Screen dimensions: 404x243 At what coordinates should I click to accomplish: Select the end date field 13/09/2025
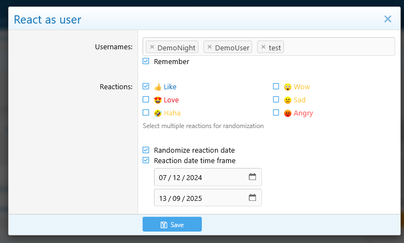point(197,198)
